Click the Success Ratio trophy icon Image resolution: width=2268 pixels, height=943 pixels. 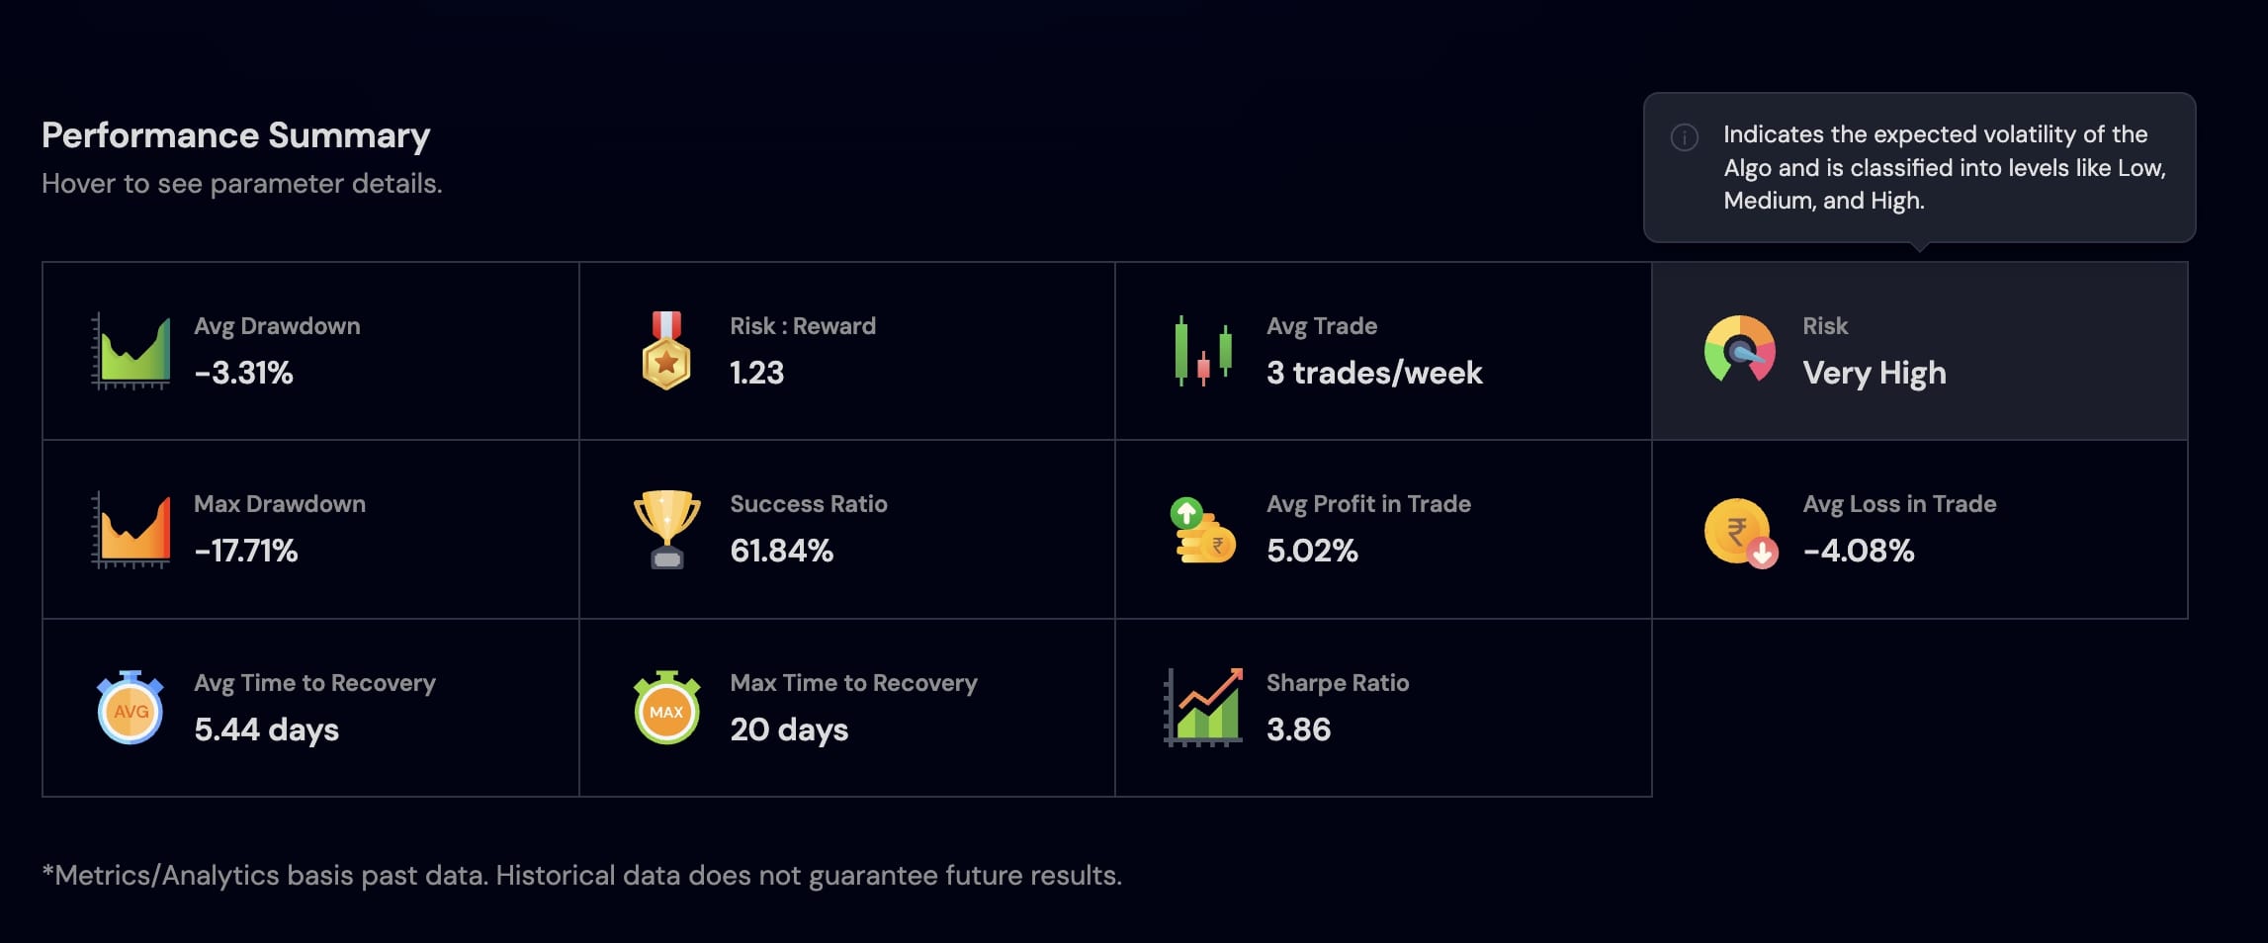tap(666, 529)
